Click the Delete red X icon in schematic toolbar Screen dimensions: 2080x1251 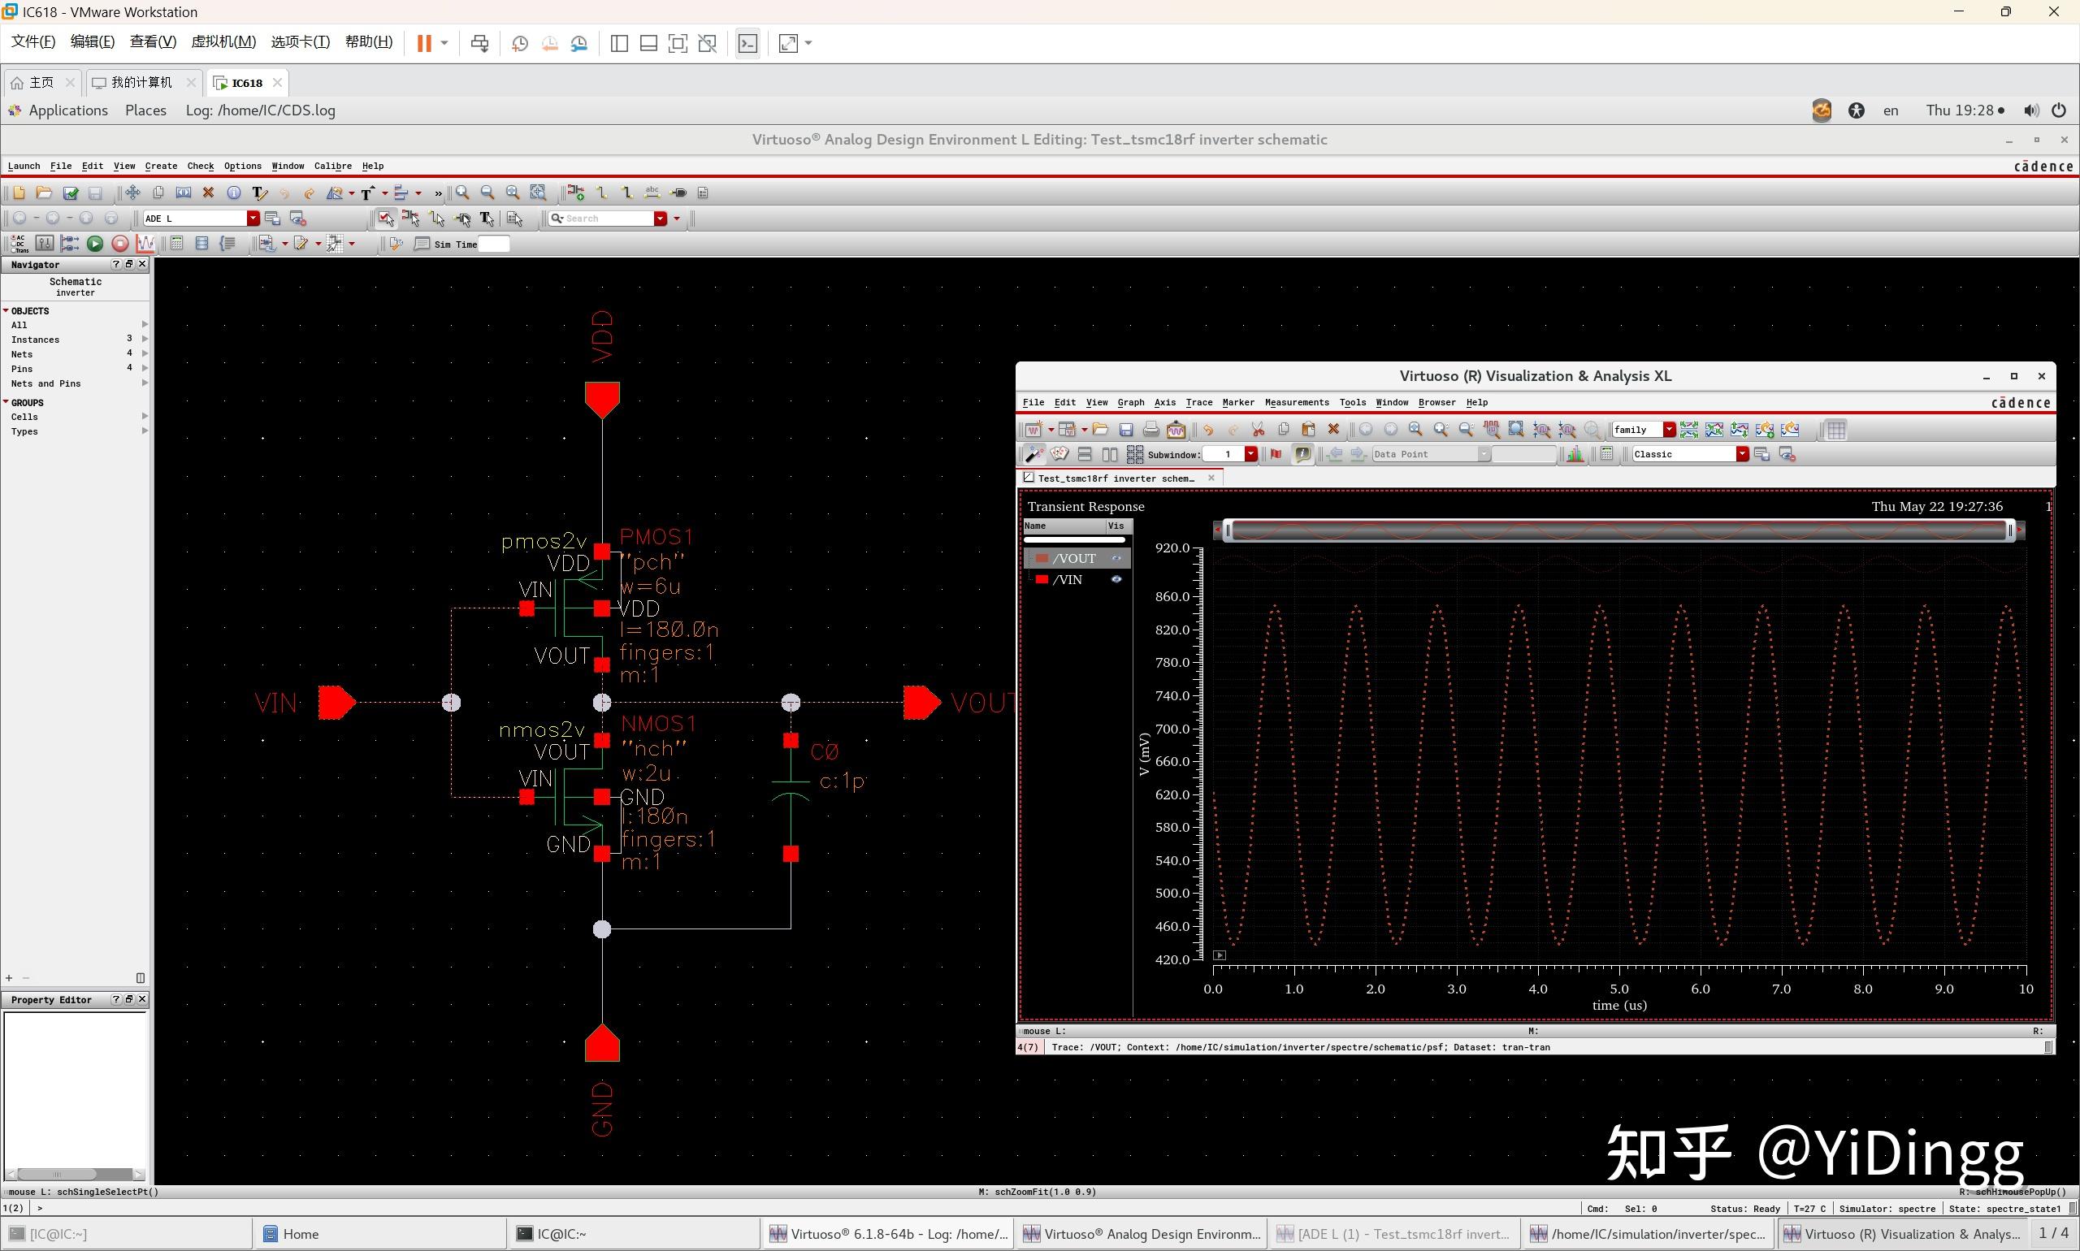click(208, 193)
